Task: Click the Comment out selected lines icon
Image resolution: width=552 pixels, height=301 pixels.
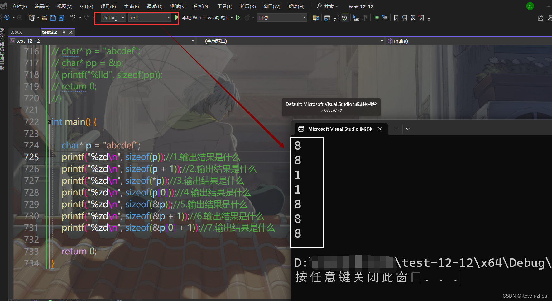Action: click(376, 18)
